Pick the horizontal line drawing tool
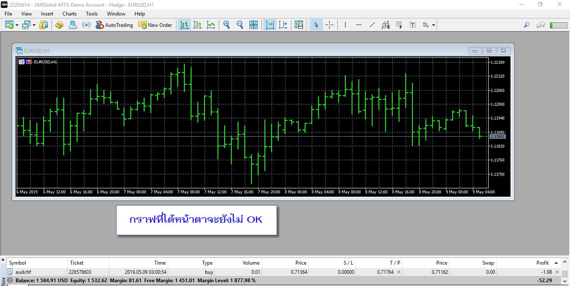The image size is (570, 286). (x=358, y=25)
